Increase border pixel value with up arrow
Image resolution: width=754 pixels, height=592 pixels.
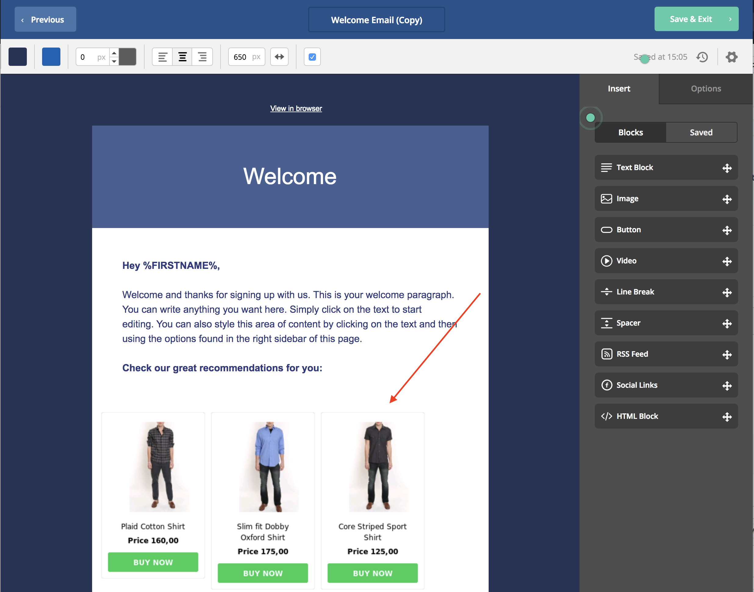point(114,53)
